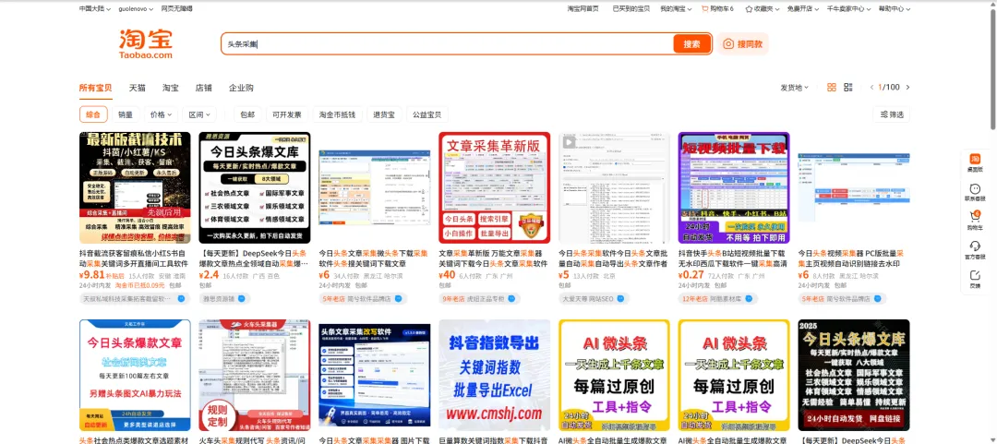Open 反馈 feedback icon in sidebar
Viewport: 997px width, 444px height.
[x=975, y=279]
